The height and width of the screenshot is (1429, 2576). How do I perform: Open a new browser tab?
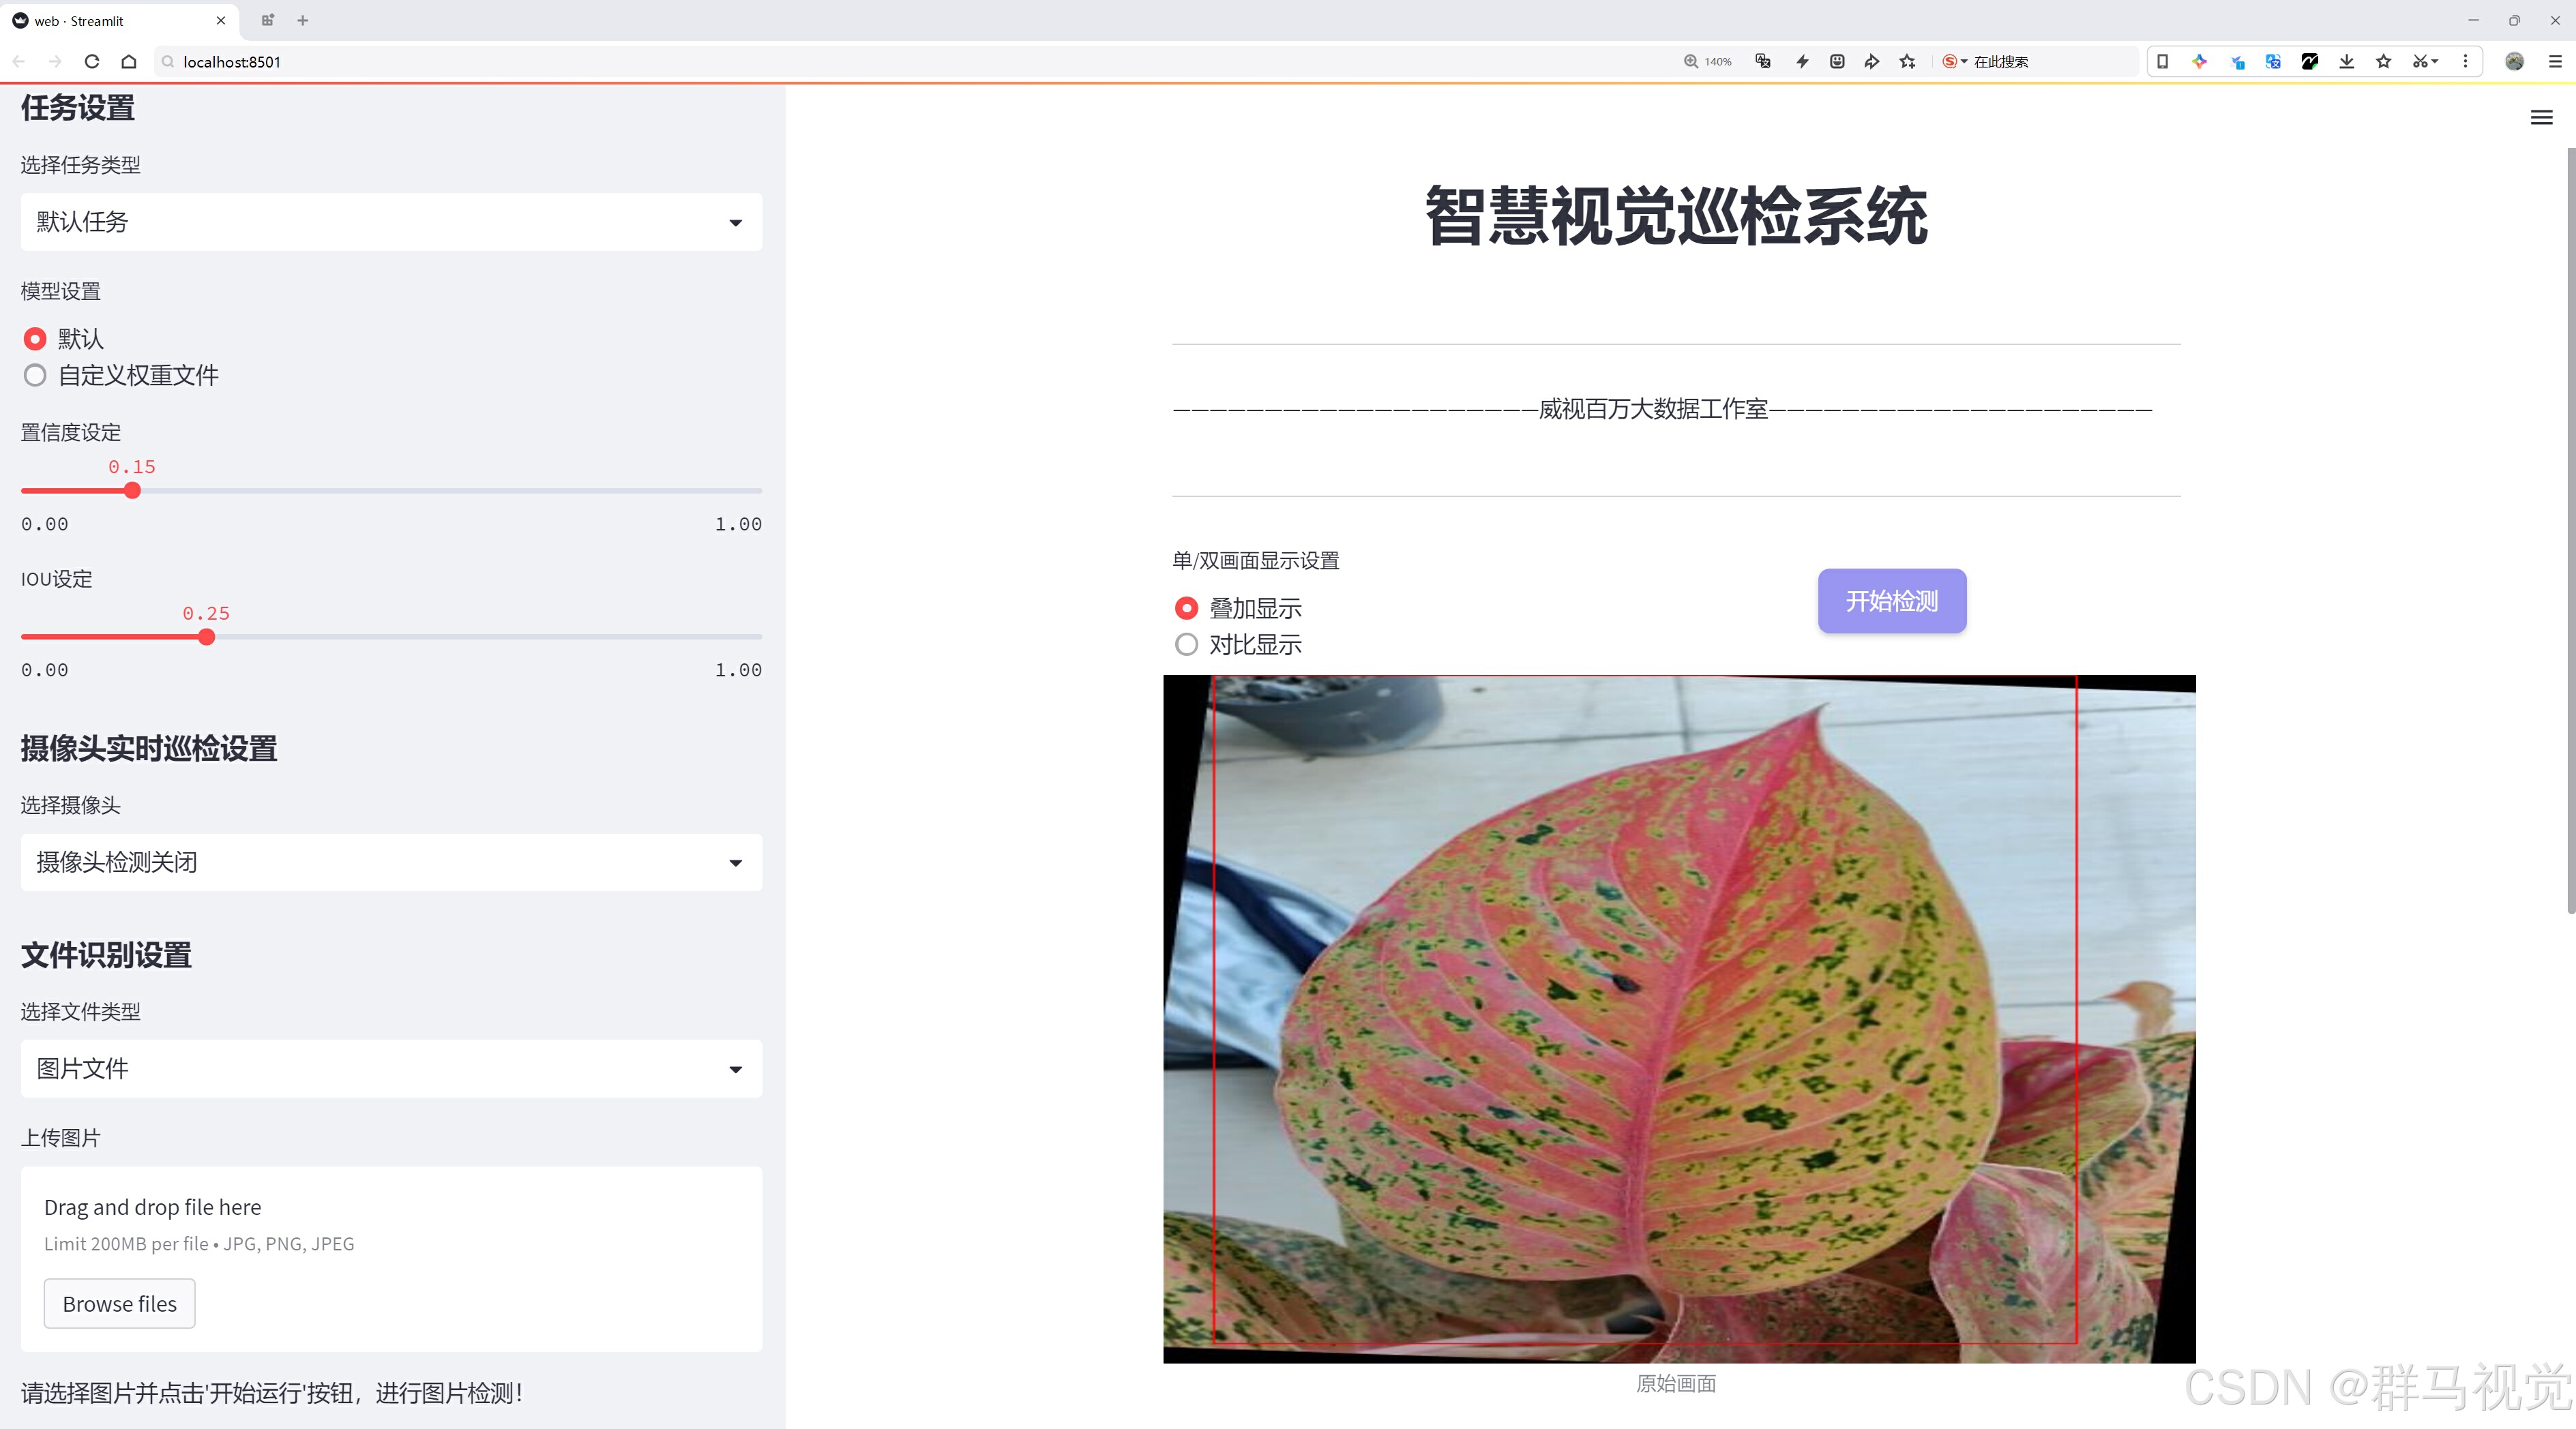pos(303,20)
